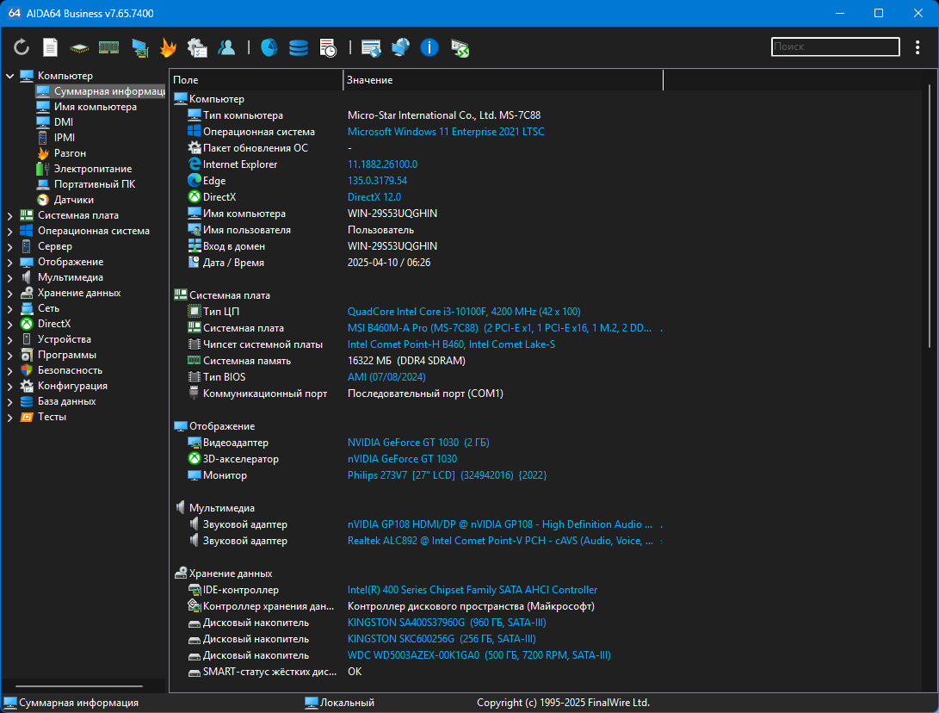Open KINGSTON SA400S37960G drive link
Screen dimensions: 939x713
pyautogui.click(x=447, y=623)
